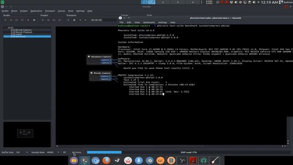Select the Hardware Capture canvas node title
The image size is (293, 165).
click(x=101, y=57)
